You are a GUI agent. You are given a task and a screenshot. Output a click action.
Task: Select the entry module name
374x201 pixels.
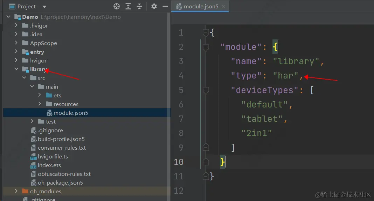pos(37,52)
